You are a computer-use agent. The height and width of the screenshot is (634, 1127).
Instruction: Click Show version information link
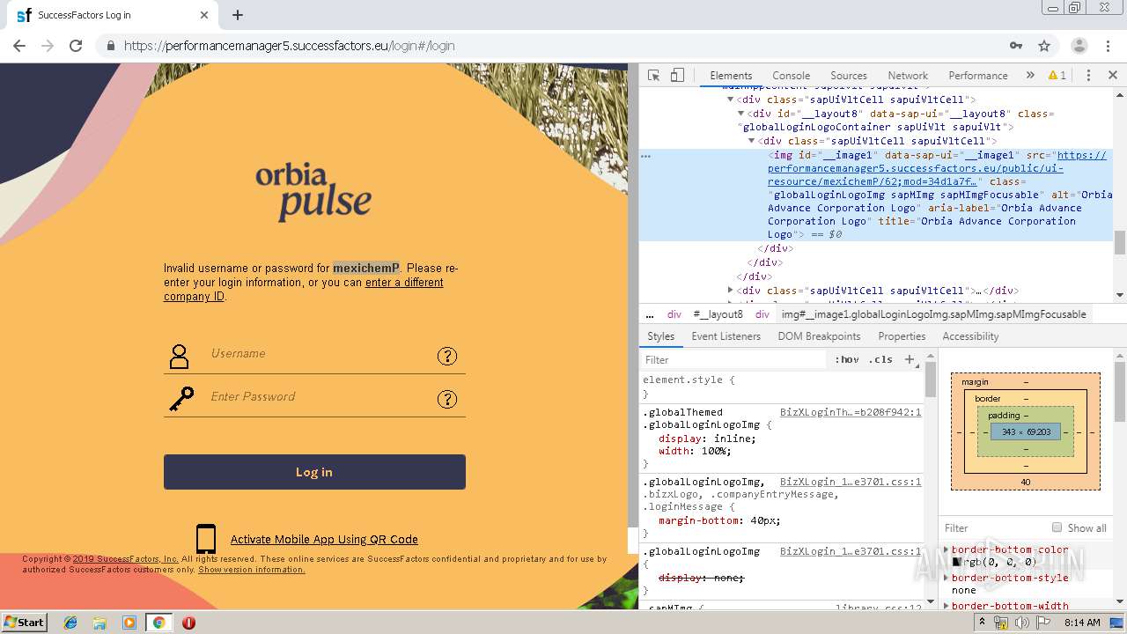[x=252, y=570]
